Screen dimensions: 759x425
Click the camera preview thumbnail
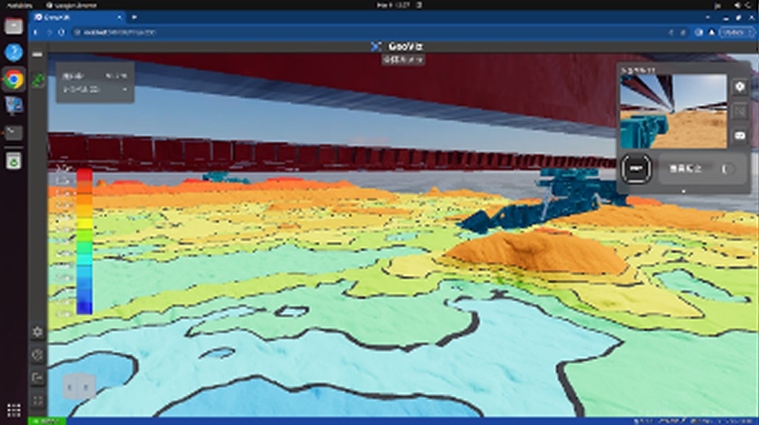673,111
